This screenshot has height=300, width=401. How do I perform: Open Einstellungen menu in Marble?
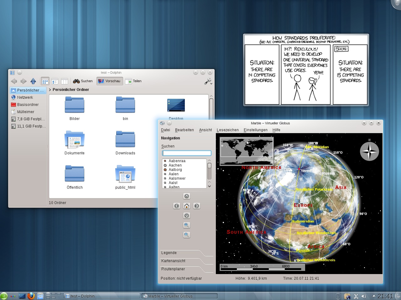(x=256, y=130)
